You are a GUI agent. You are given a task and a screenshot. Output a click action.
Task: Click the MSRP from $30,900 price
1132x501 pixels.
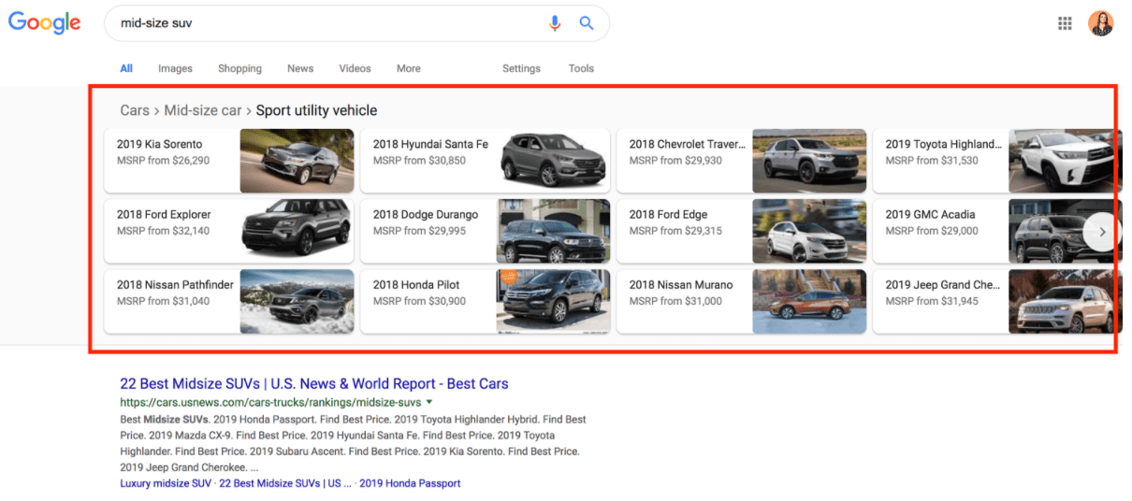click(x=419, y=301)
